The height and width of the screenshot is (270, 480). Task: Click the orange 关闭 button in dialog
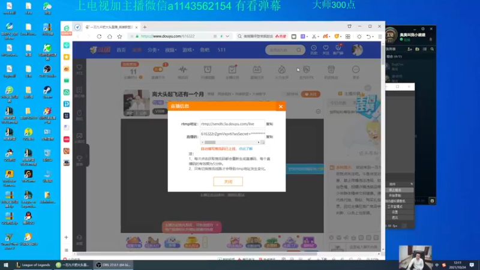pos(228,182)
